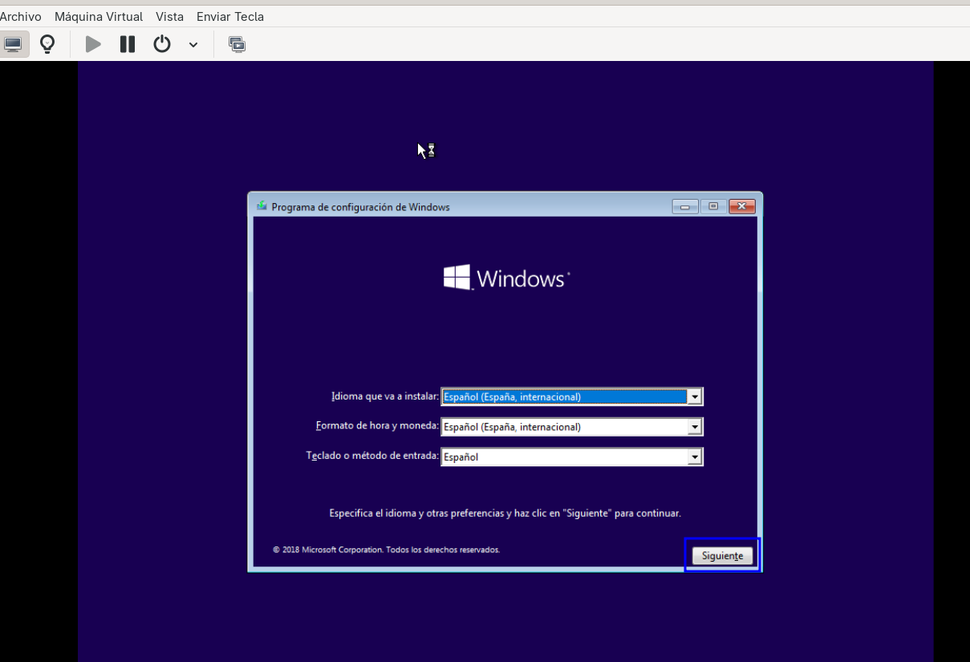Open the Enviar Tecla menu
The image size is (970, 662).
[230, 16]
